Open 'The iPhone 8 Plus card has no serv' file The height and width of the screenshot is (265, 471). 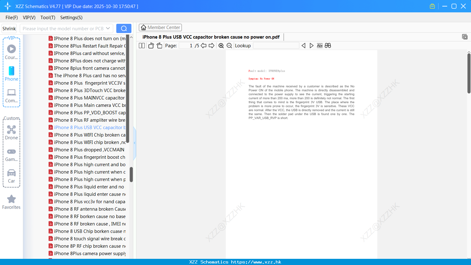(87, 76)
